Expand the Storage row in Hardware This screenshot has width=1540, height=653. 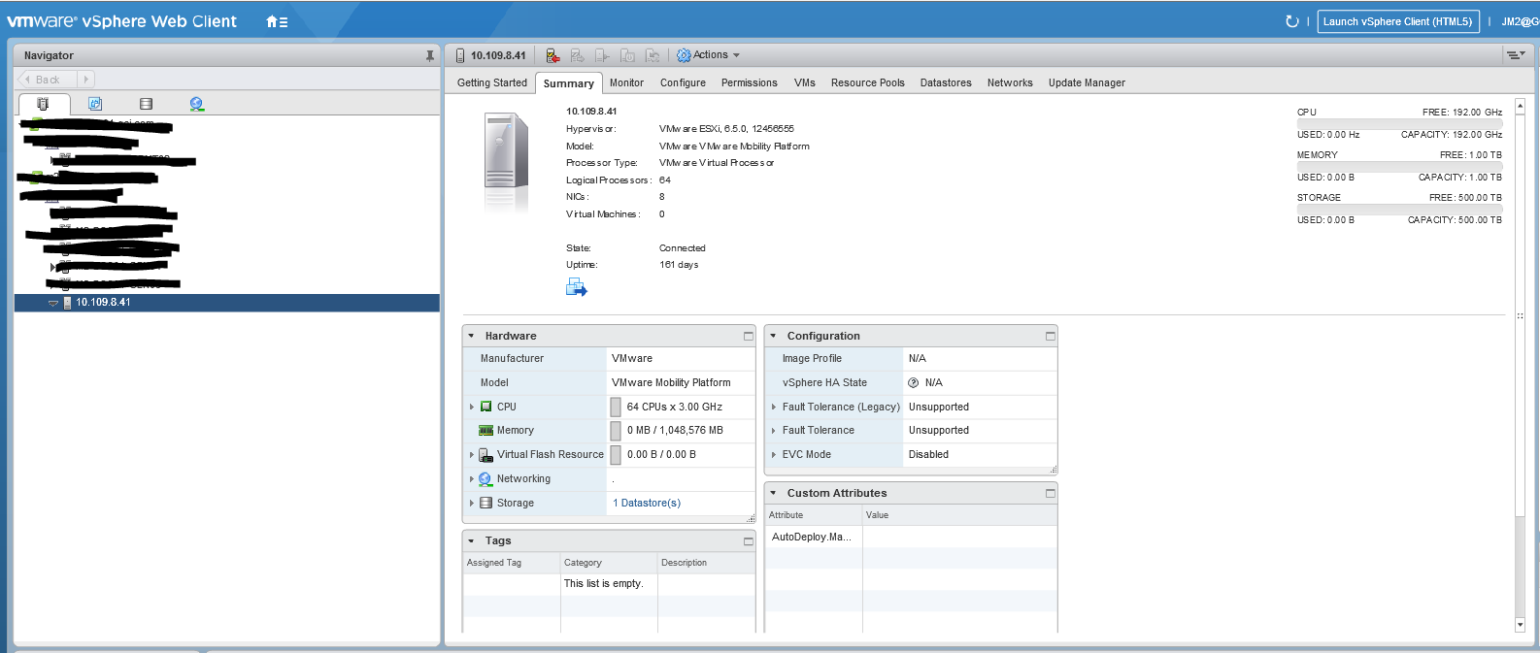(472, 503)
